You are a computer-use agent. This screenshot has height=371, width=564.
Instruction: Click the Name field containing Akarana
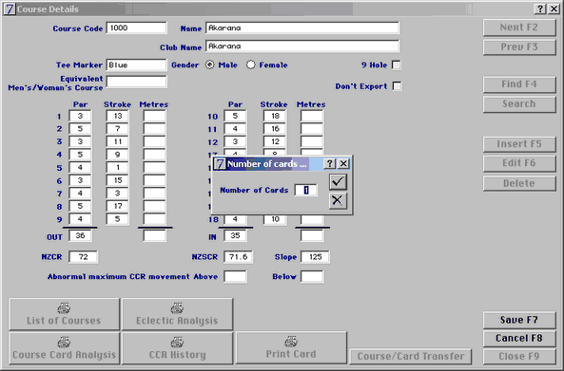[302, 28]
